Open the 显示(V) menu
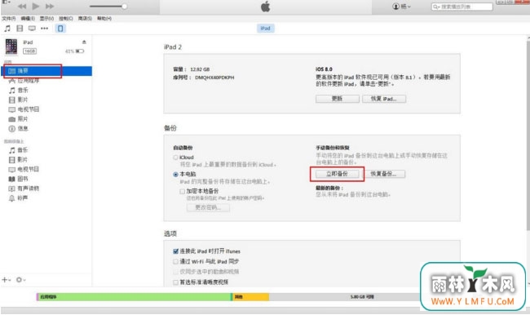The image size is (530, 315). coord(46,18)
